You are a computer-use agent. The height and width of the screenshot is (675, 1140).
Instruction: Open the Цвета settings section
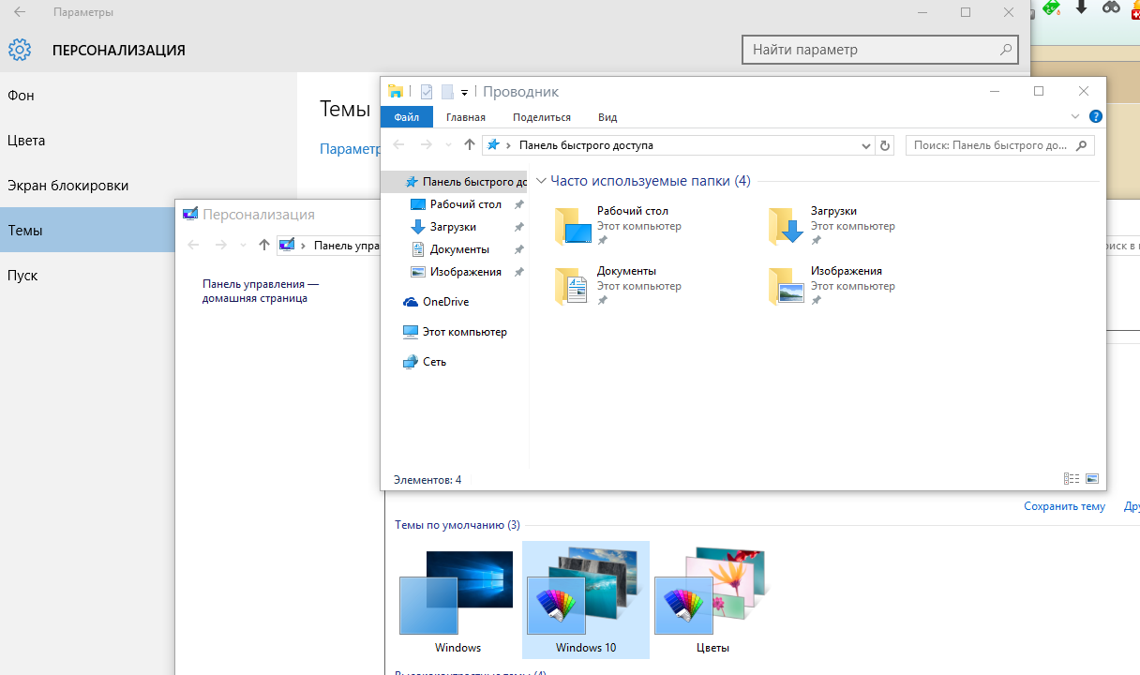click(148, 141)
